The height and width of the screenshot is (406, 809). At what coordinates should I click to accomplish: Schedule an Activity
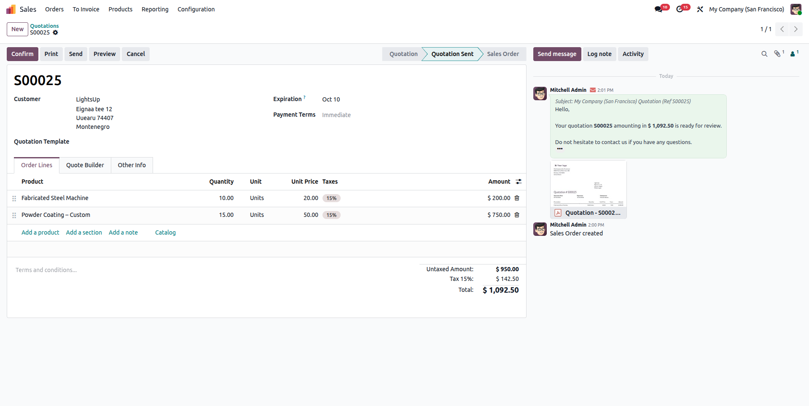pos(633,54)
